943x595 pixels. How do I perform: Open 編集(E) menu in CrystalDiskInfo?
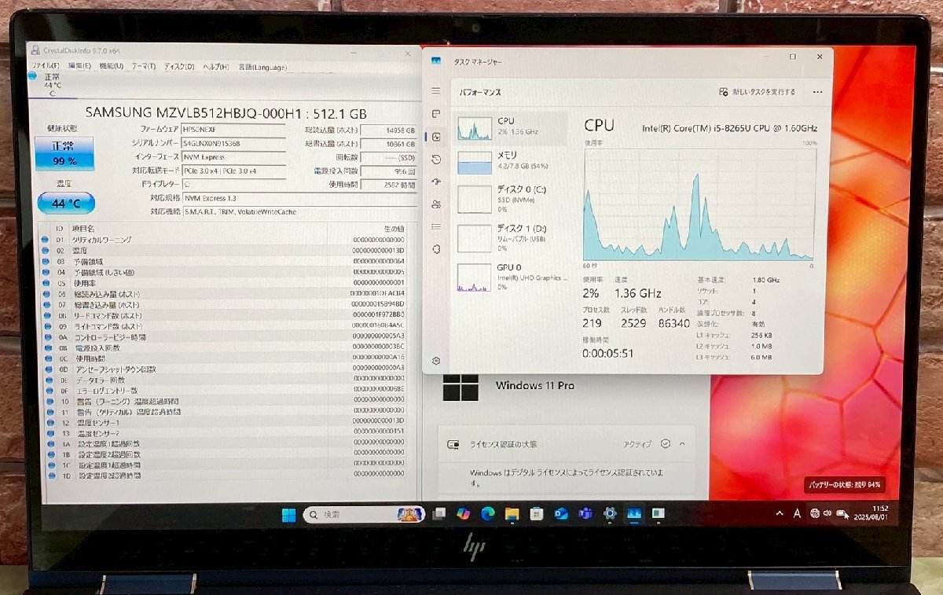[x=80, y=66]
